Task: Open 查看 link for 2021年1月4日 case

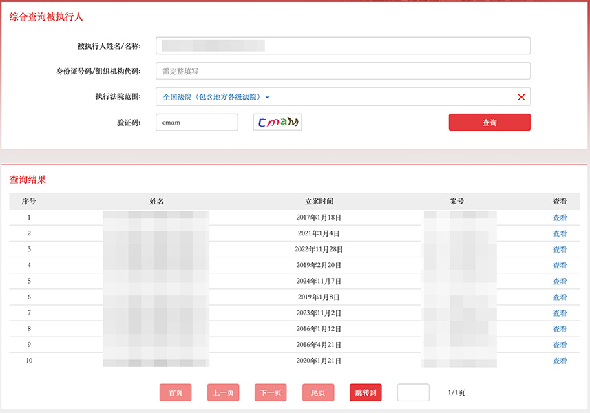Action: click(560, 233)
